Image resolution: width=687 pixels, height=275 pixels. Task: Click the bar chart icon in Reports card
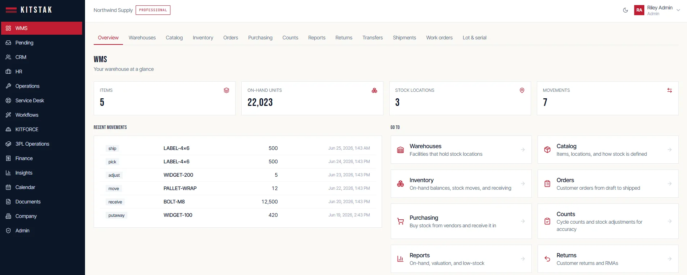[x=400, y=259]
